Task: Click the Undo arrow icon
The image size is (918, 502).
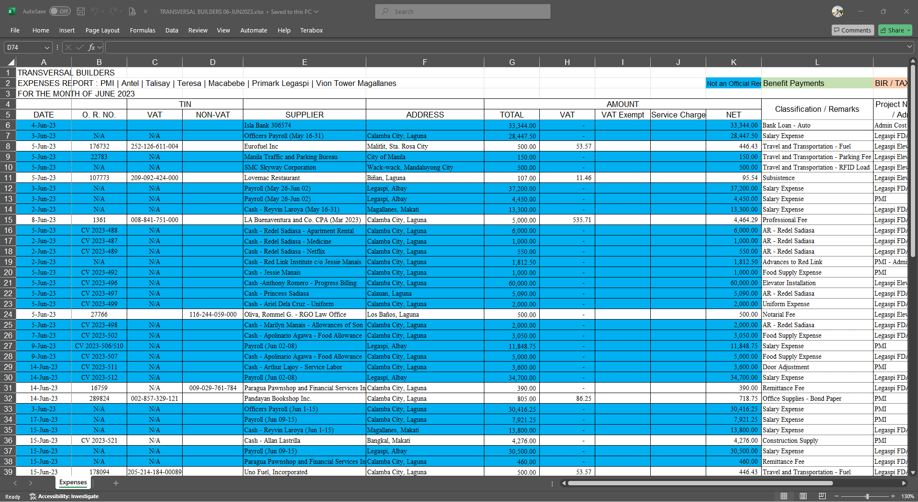Action: [x=95, y=11]
